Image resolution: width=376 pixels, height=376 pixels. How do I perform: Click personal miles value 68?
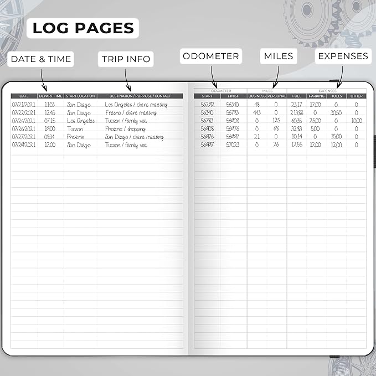(x=276, y=128)
